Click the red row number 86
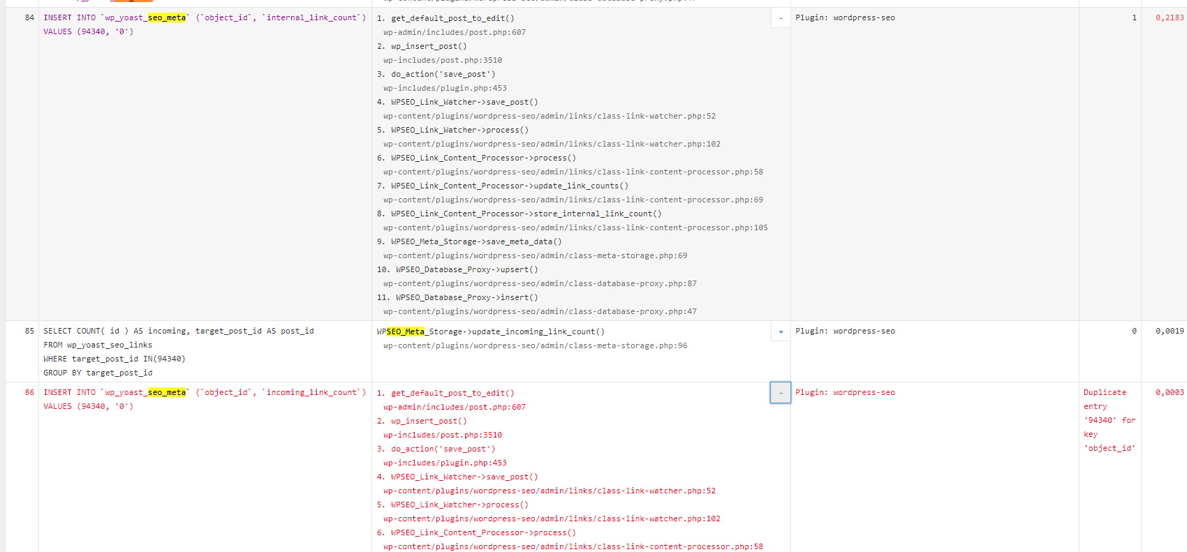1187x552 pixels. (29, 393)
